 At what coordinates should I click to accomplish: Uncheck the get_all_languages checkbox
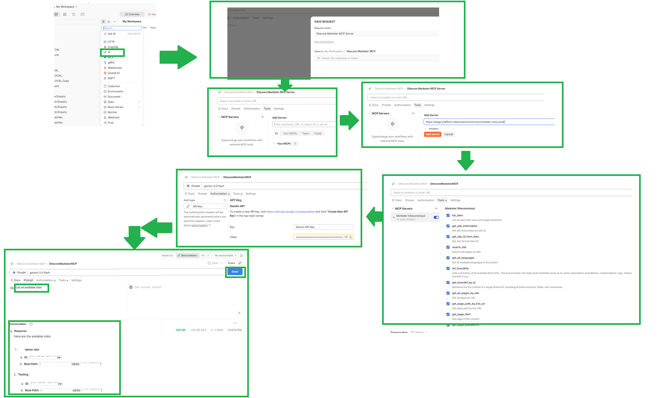448,258
